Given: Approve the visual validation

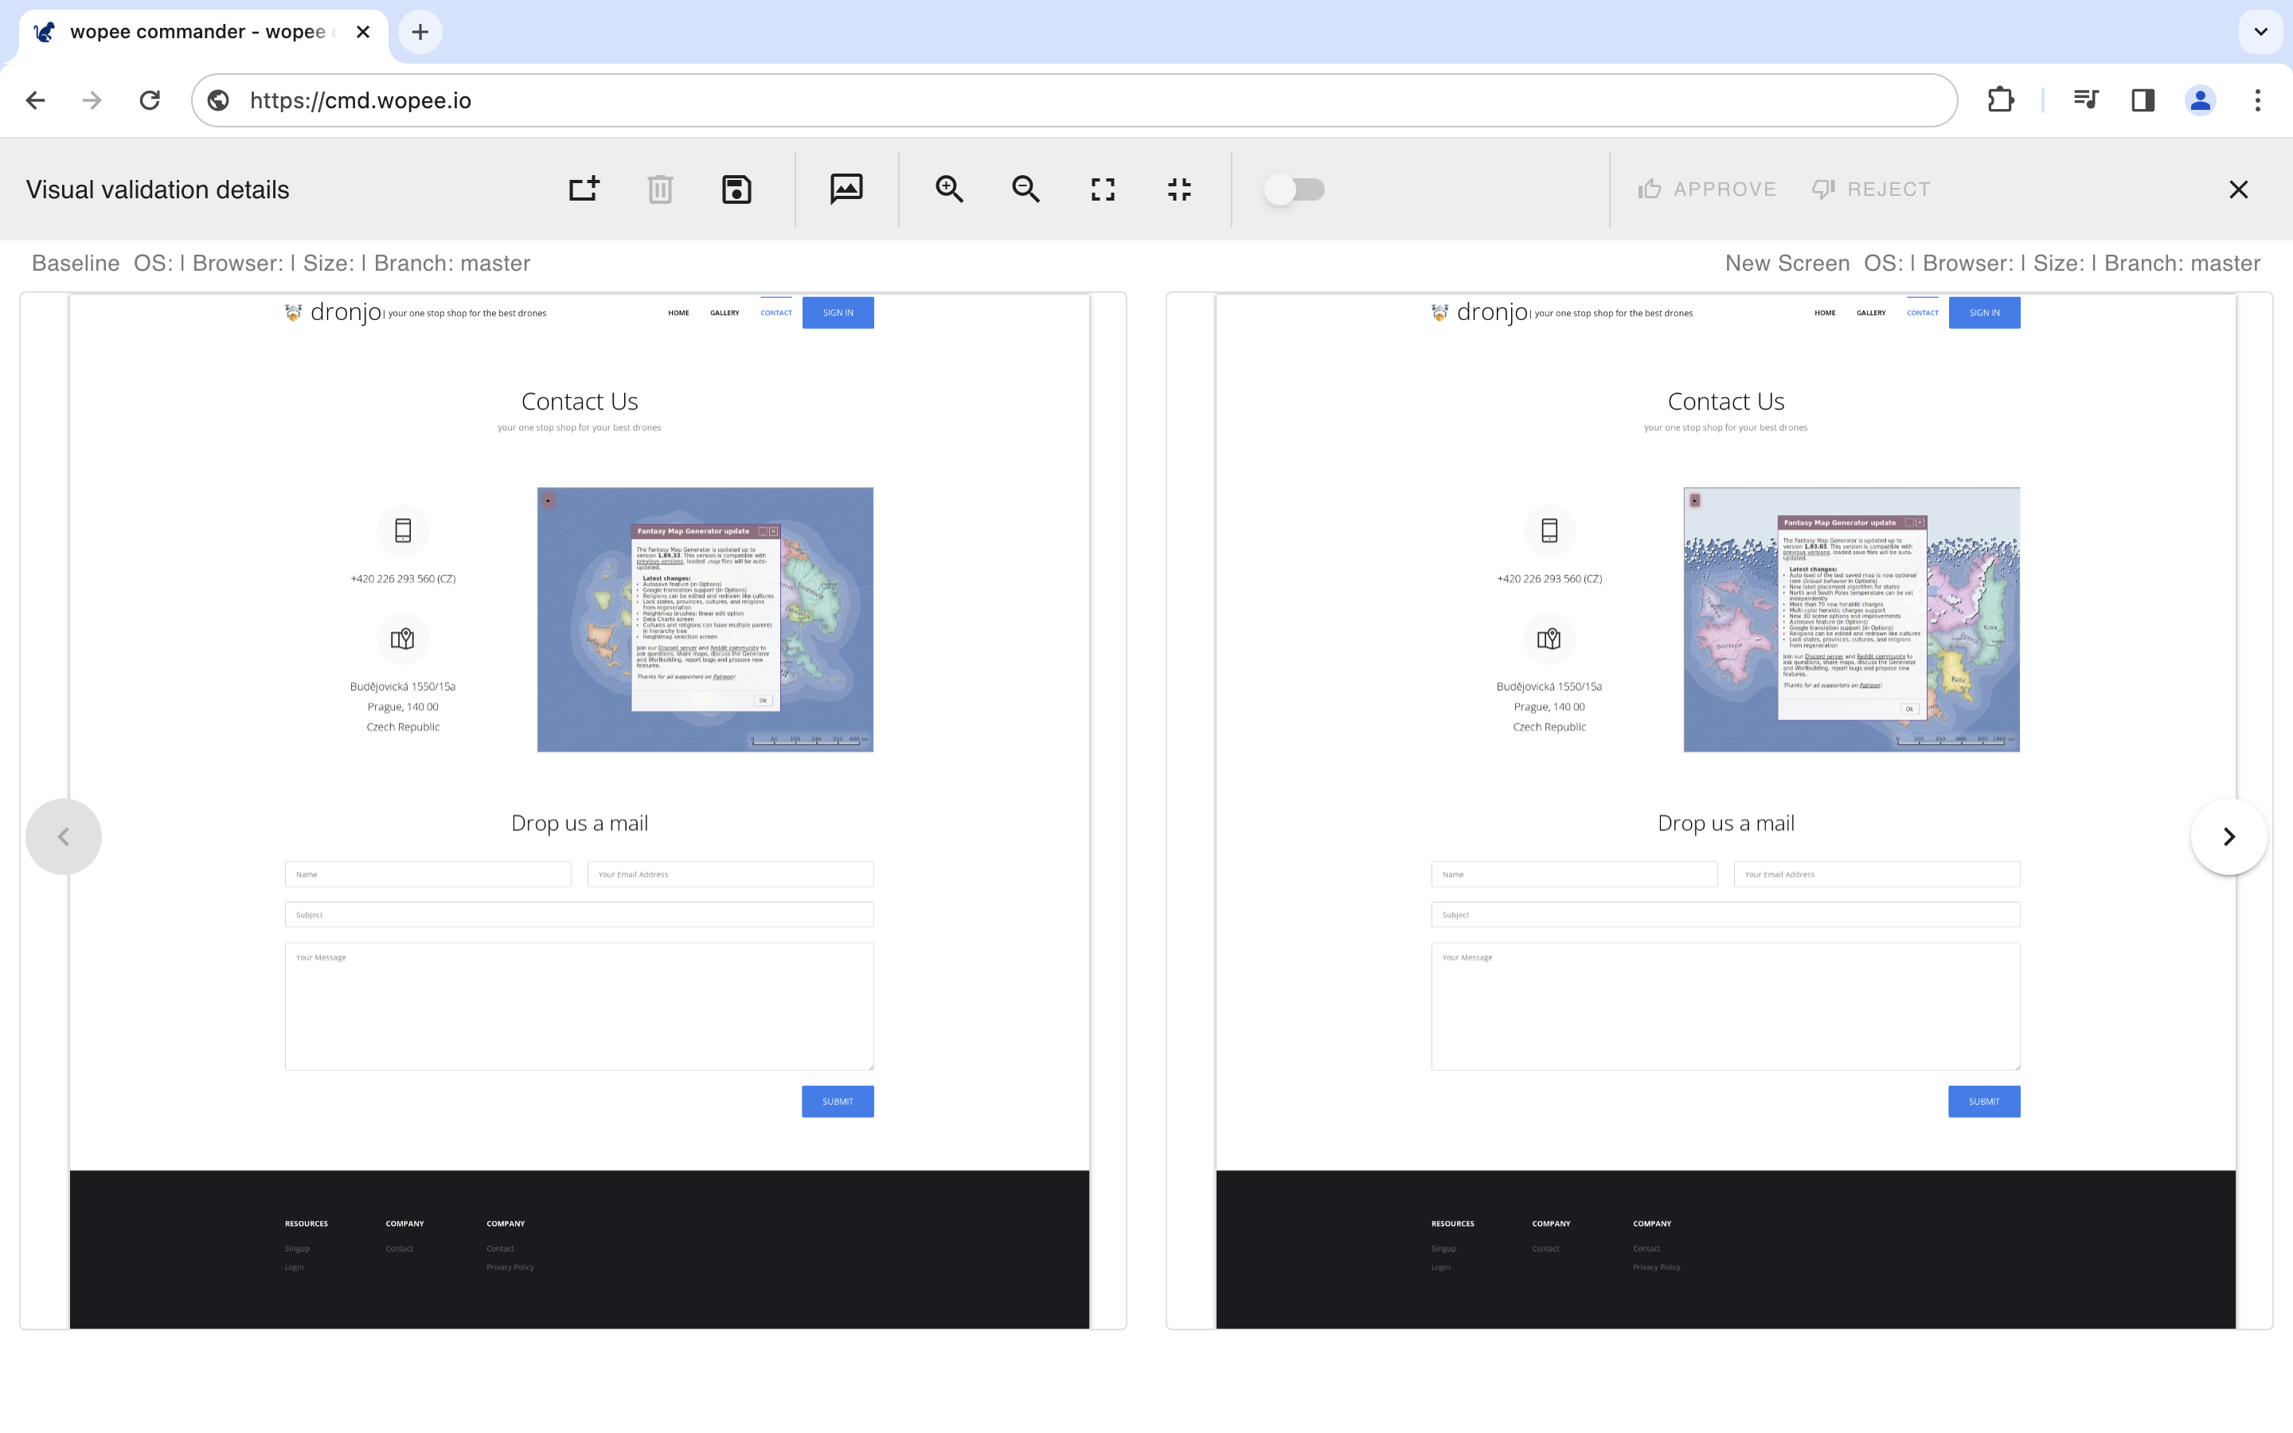Looking at the screenshot, I should [x=1708, y=189].
